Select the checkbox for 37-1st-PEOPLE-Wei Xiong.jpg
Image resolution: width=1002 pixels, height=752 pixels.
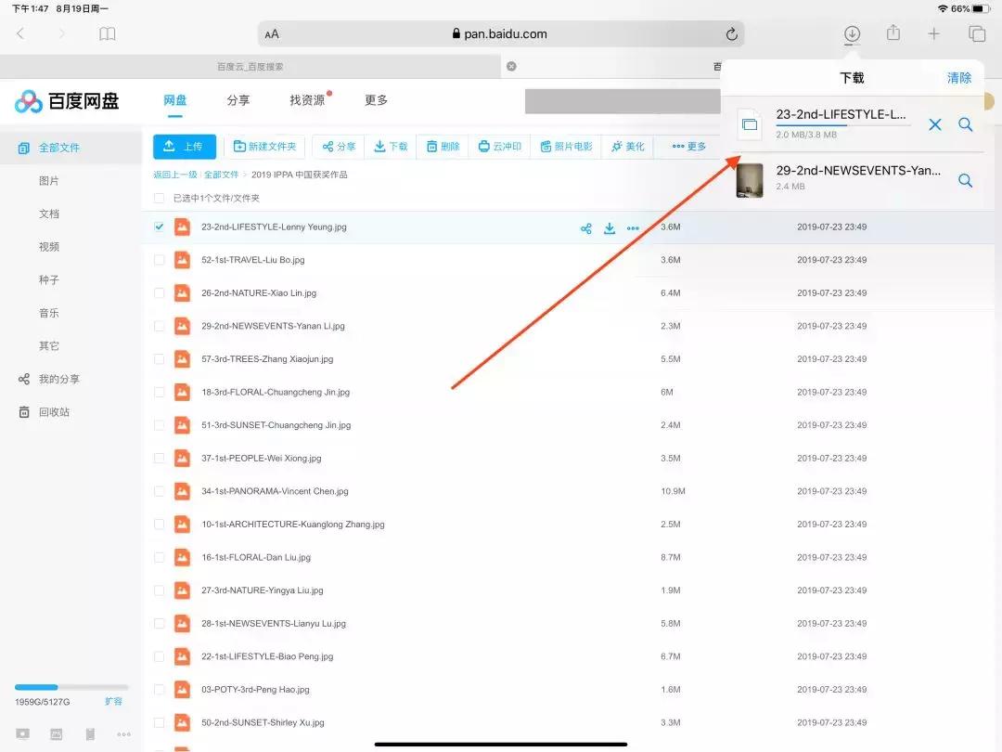(x=160, y=458)
